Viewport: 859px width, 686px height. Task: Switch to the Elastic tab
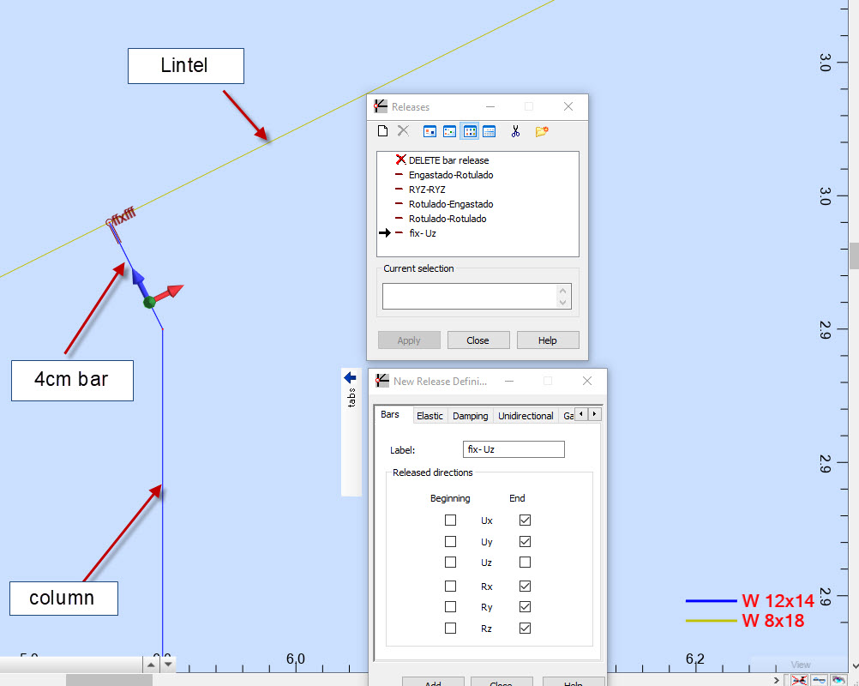point(429,416)
